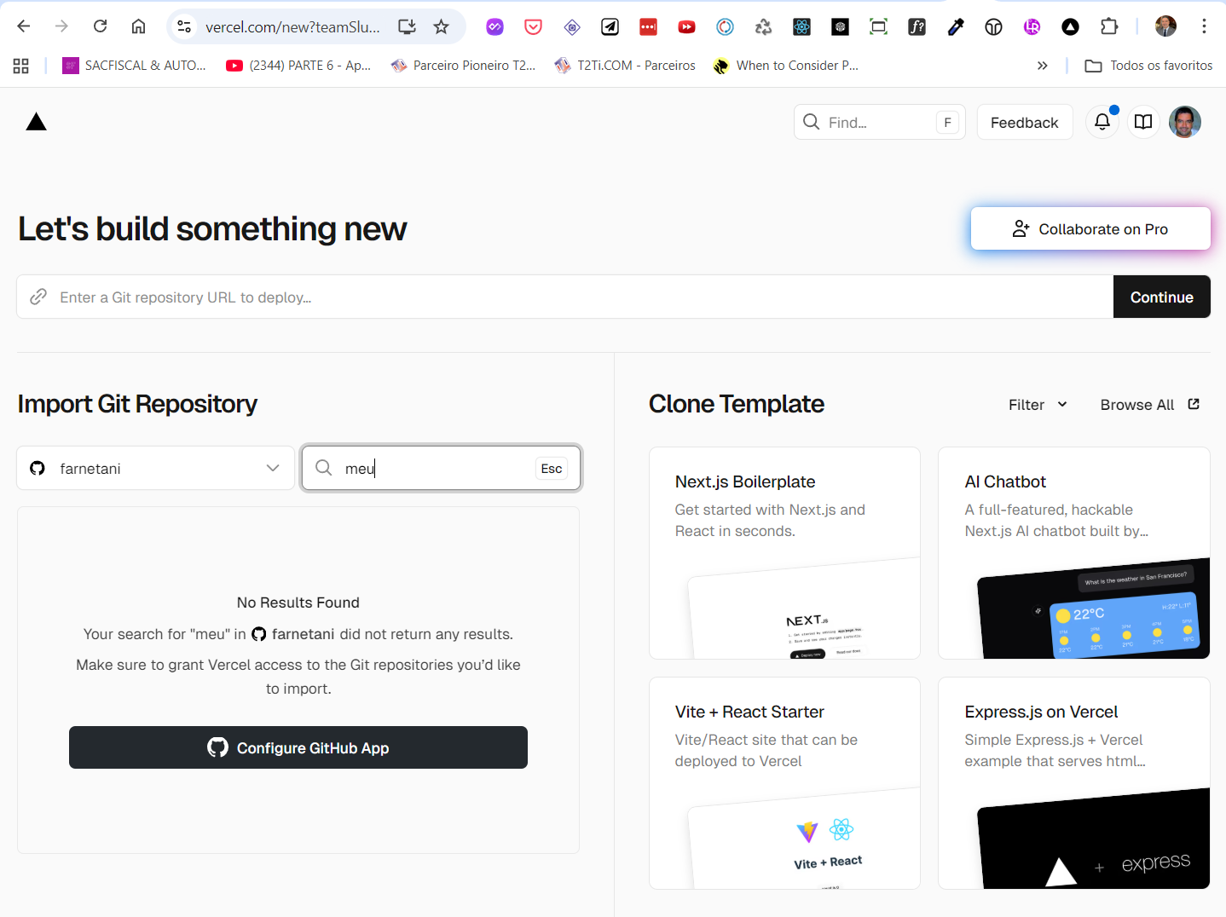Screen dimensions: 1226x917
Task: Follow the Browse All templates link
Action: pos(1149,405)
